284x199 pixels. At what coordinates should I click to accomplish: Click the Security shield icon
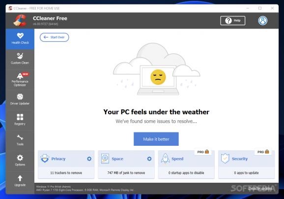click(x=225, y=158)
